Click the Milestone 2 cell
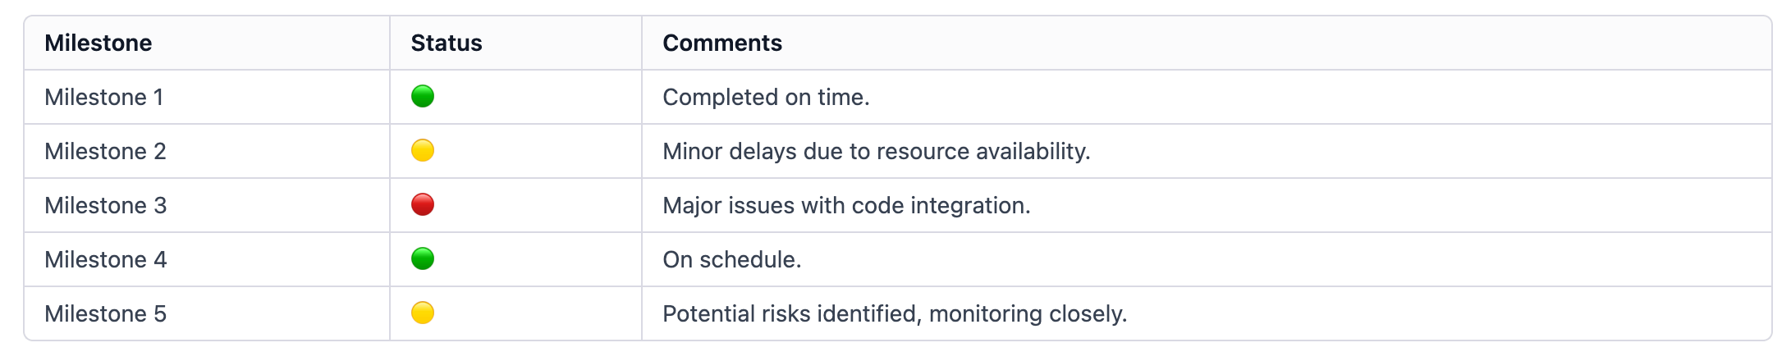Image resolution: width=1791 pixels, height=361 pixels. (x=207, y=151)
